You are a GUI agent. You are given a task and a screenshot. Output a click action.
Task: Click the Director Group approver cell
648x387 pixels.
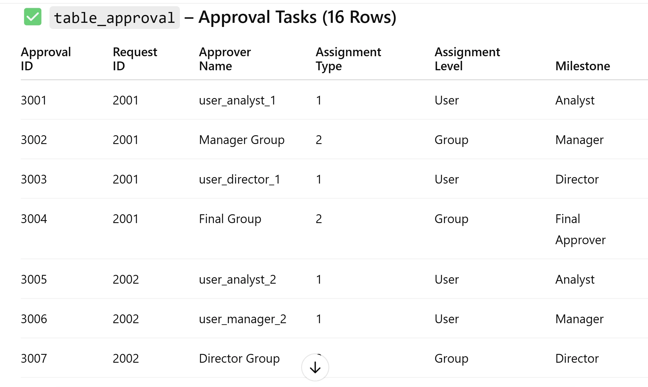[x=239, y=359]
